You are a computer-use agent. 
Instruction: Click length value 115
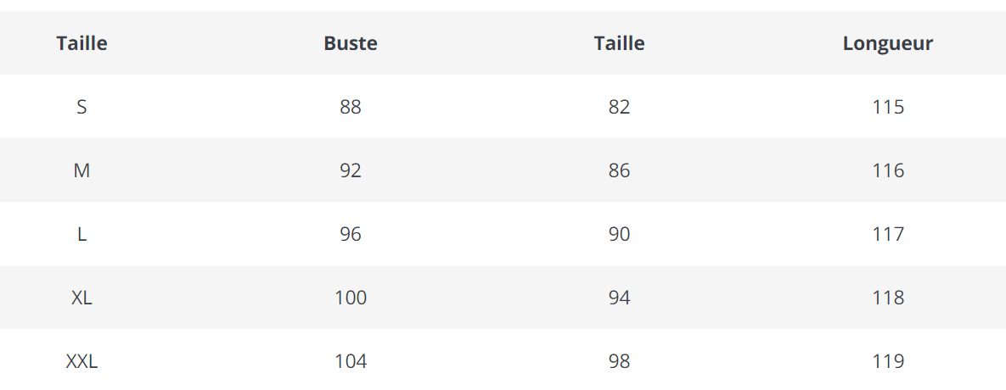[x=888, y=107]
